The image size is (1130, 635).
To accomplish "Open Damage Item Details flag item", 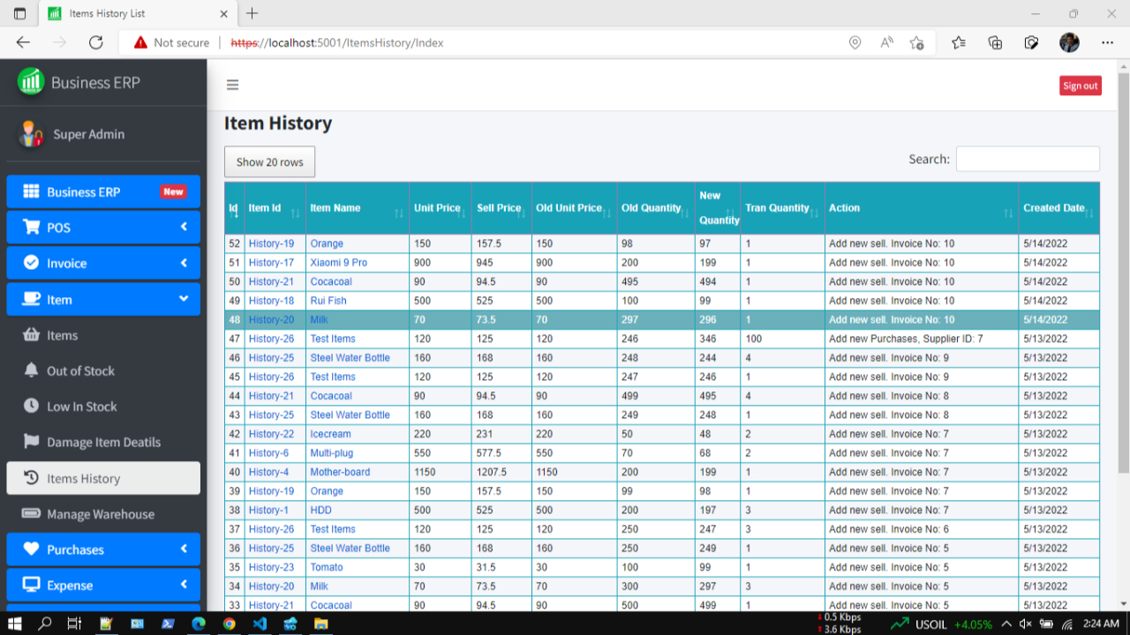I will pos(102,442).
